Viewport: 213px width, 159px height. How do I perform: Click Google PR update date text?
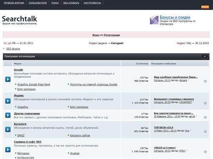(18, 43)
